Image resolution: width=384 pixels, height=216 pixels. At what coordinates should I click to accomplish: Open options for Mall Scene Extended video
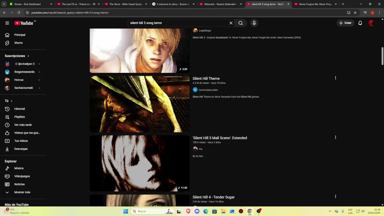pos(335,137)
